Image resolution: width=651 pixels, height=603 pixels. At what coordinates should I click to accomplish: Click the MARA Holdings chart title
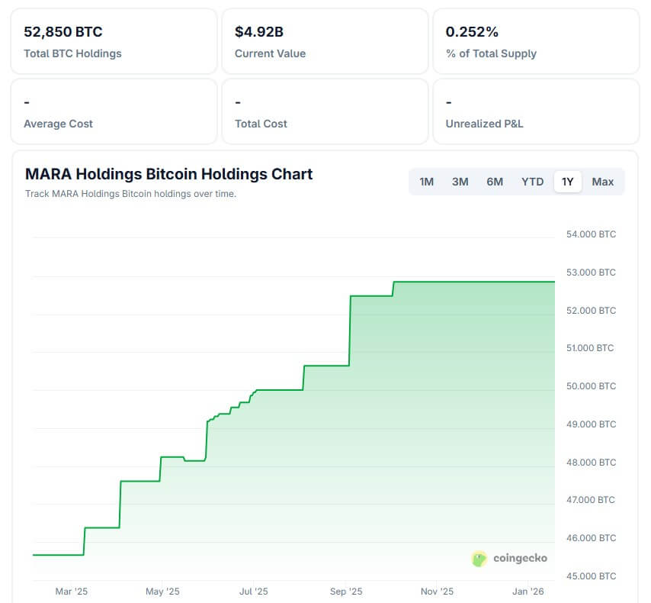pos(168,174)
